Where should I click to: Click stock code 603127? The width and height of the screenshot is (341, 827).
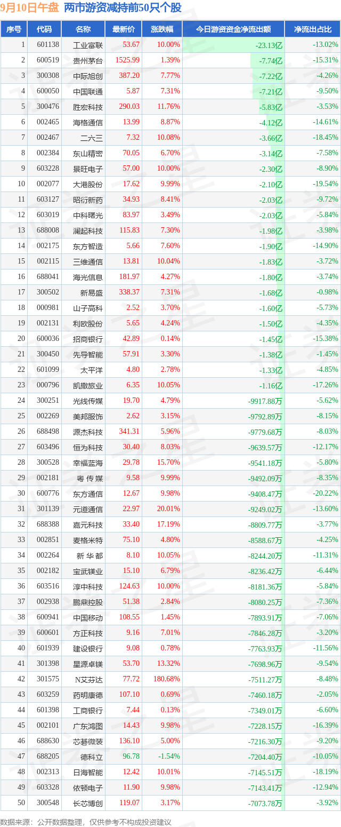[x=47, y=200]
